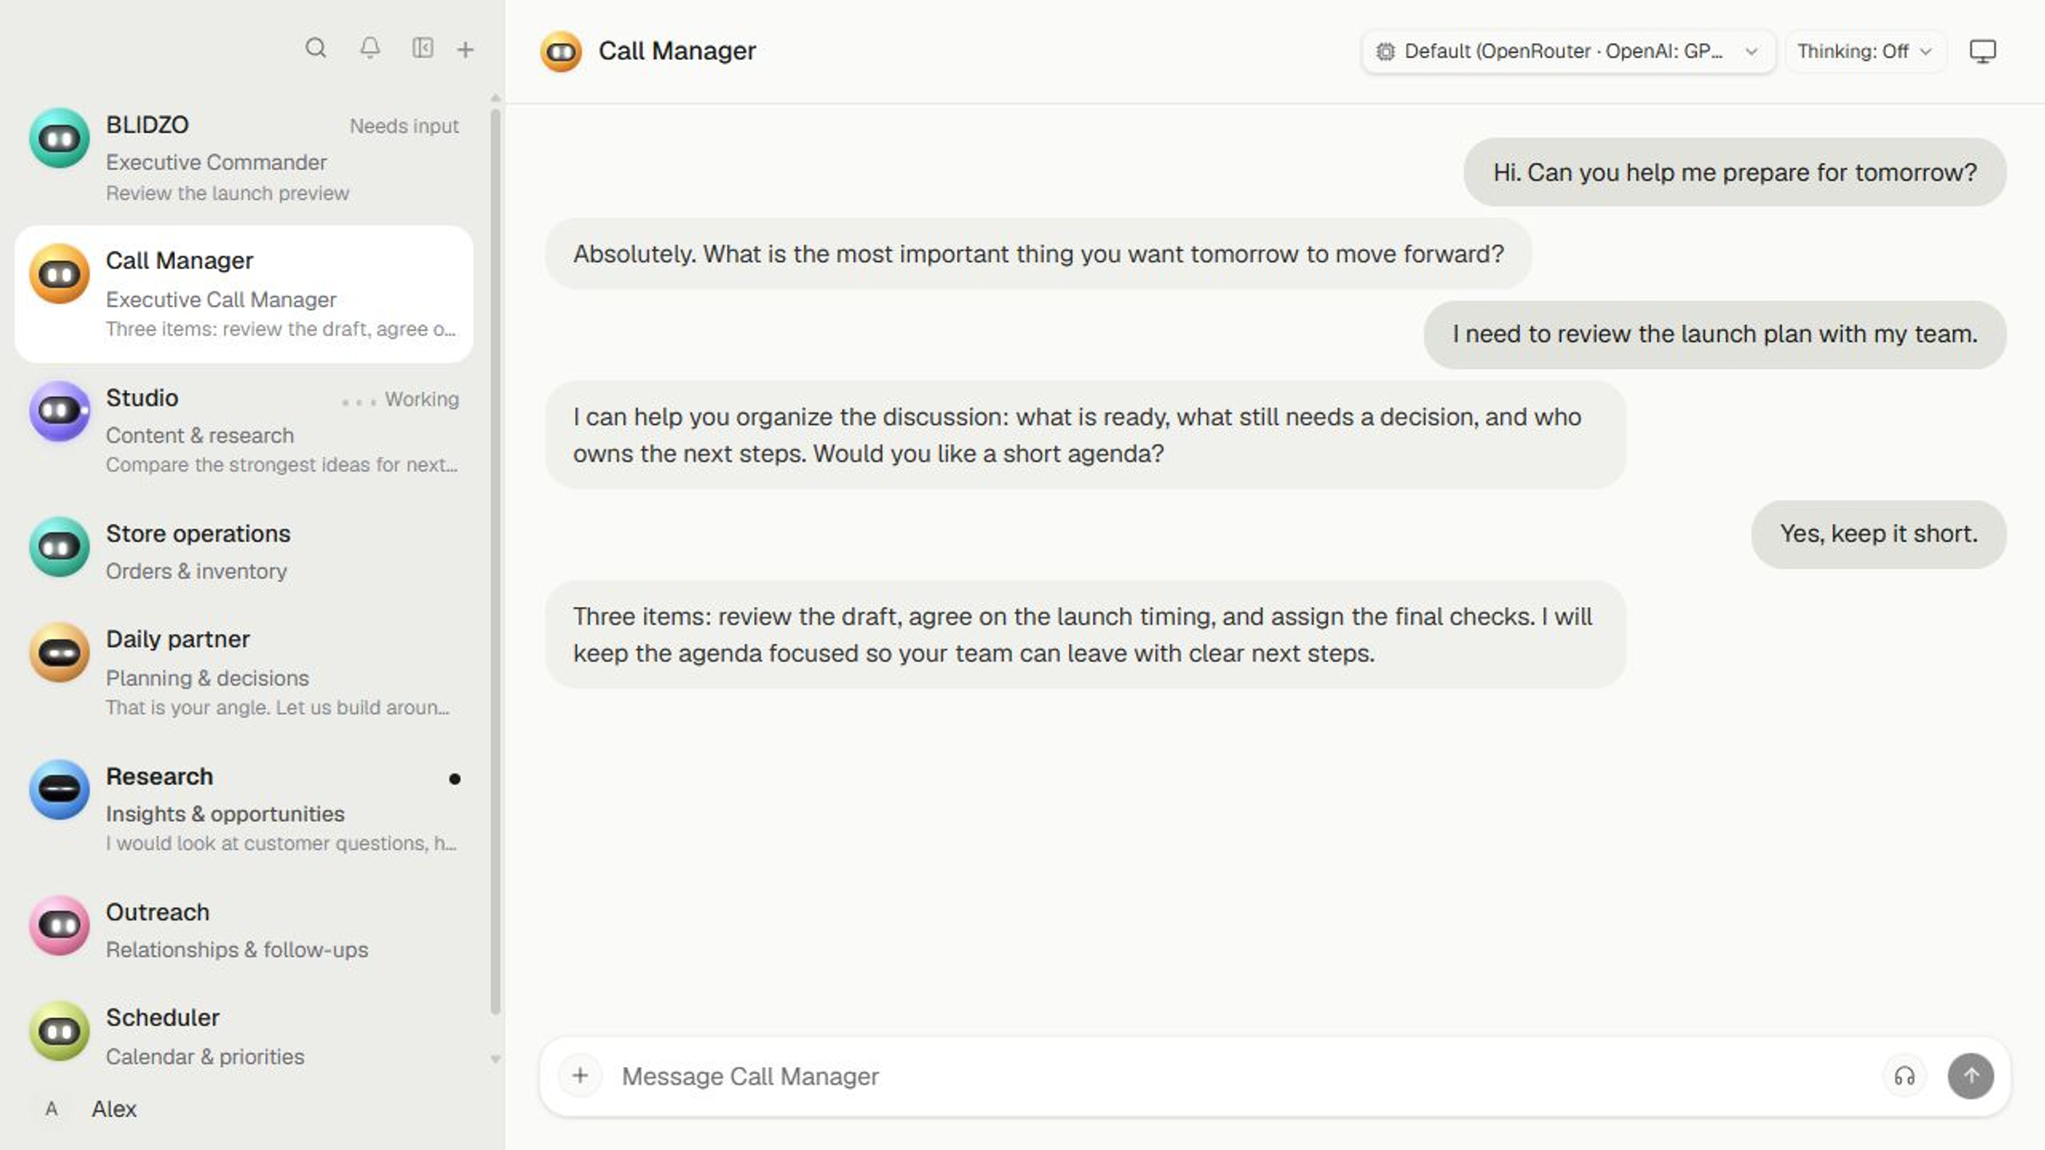Click the "Absolutely. What is the most important" reply
This screenshot has width=2045, height=1150.
tap(1038, 254)
